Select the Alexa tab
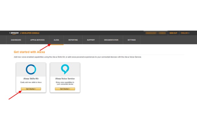This screenshot has width=197, height=140. coord(56,40)
